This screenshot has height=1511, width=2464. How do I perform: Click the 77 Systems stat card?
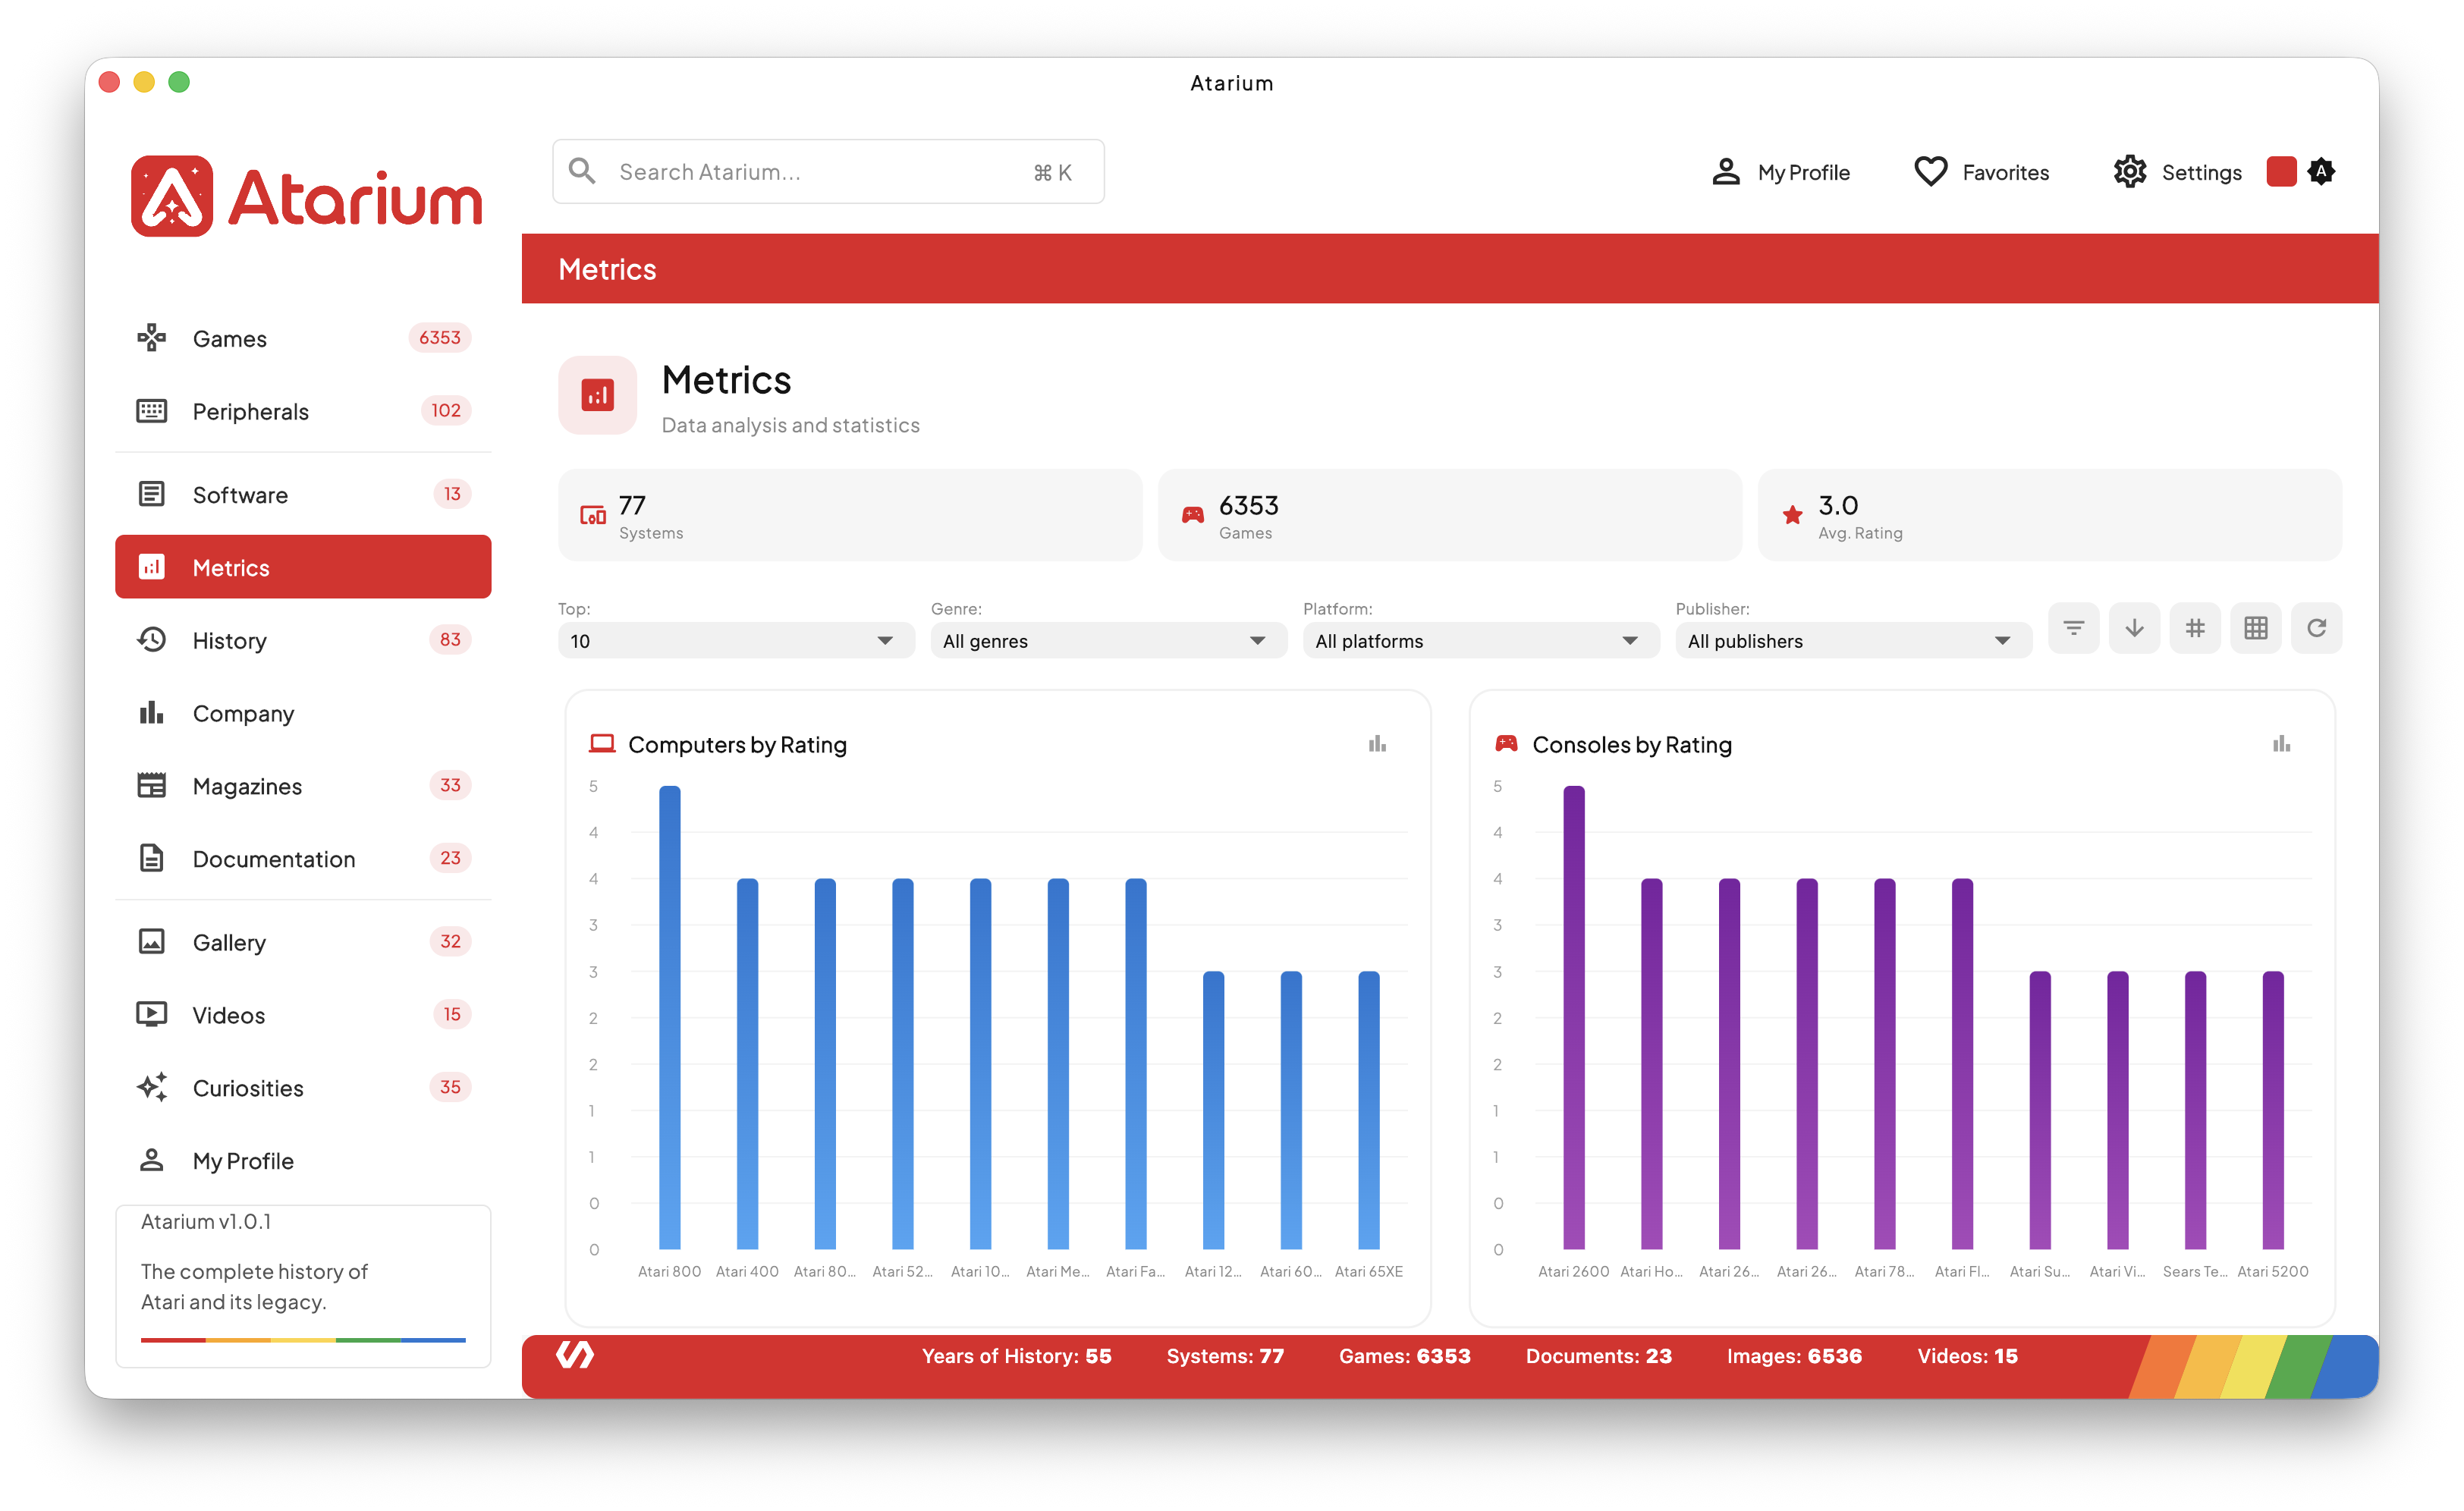[850, 516]
